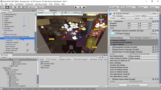Open the Shaded draw mode dropdown
Viewport: 161px width, 90px height.
pos(45,12)
